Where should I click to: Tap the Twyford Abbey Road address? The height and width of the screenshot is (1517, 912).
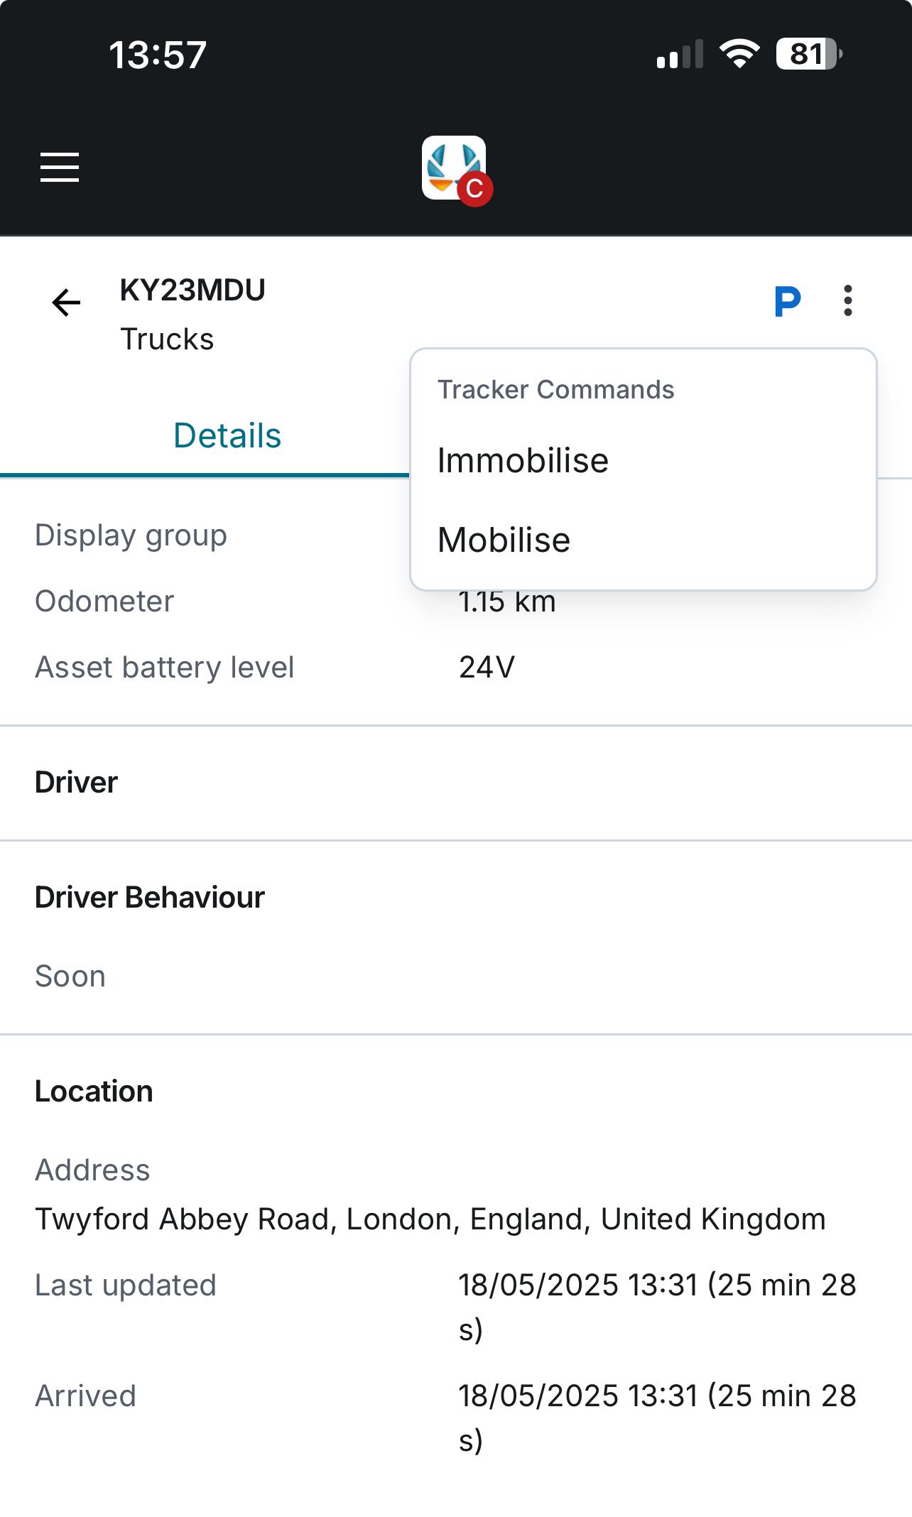coord(430,1219)
